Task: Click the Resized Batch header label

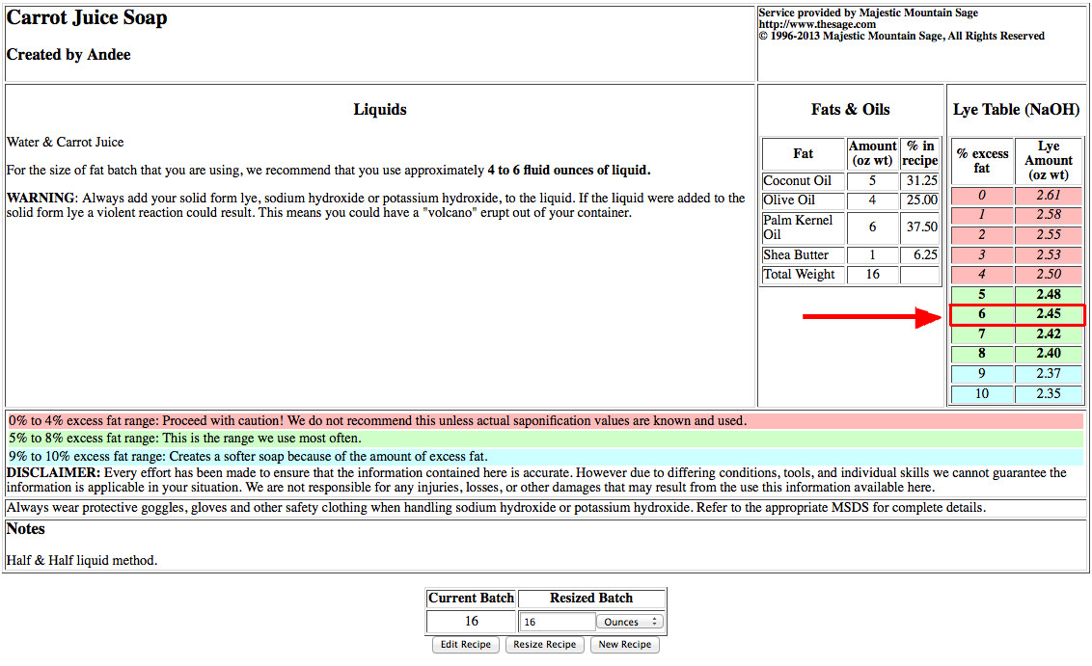Action: 591,599
